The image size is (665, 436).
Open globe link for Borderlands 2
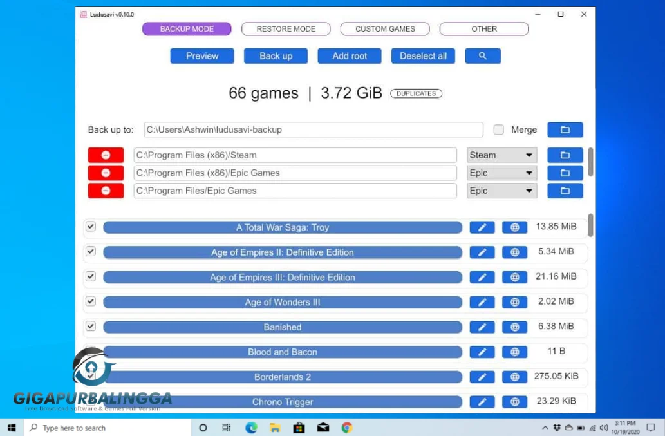pos(514,377)
